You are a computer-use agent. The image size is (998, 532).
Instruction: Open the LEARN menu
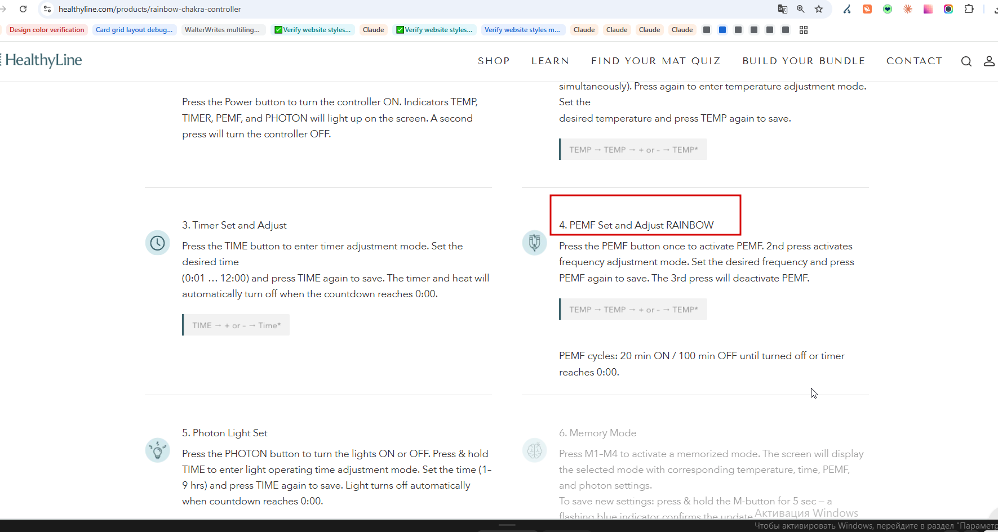(x=550, y=61)
